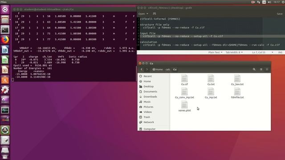Open the system power/session menu
This screenshot has height=160, width=285.
[283, 2]
